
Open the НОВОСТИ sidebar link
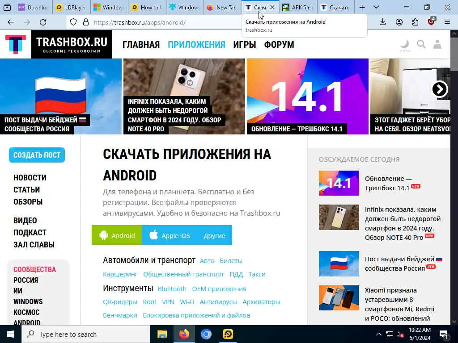pos(30,178)
